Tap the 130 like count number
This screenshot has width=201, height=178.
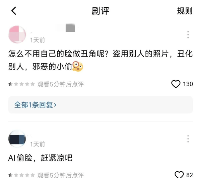188,84
